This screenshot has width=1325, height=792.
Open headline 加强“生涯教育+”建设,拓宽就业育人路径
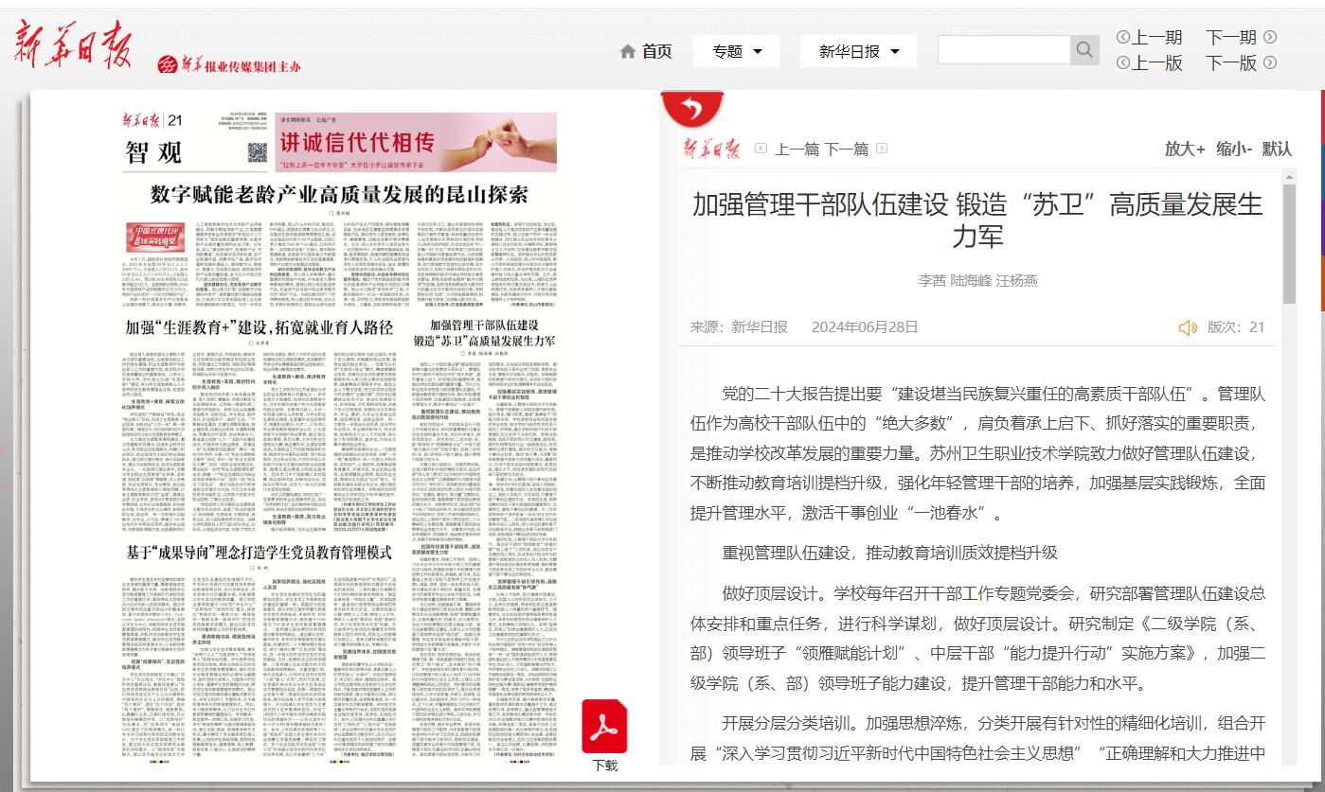click(x=260, y=328)
